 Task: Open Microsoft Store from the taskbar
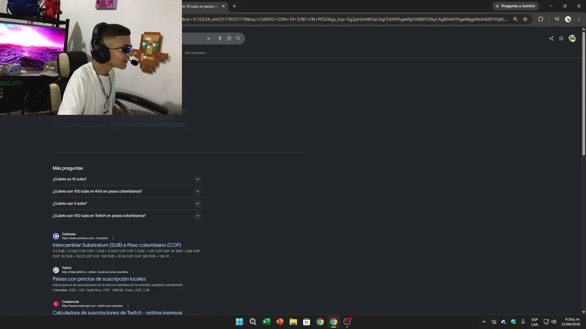tap(307, 322)
